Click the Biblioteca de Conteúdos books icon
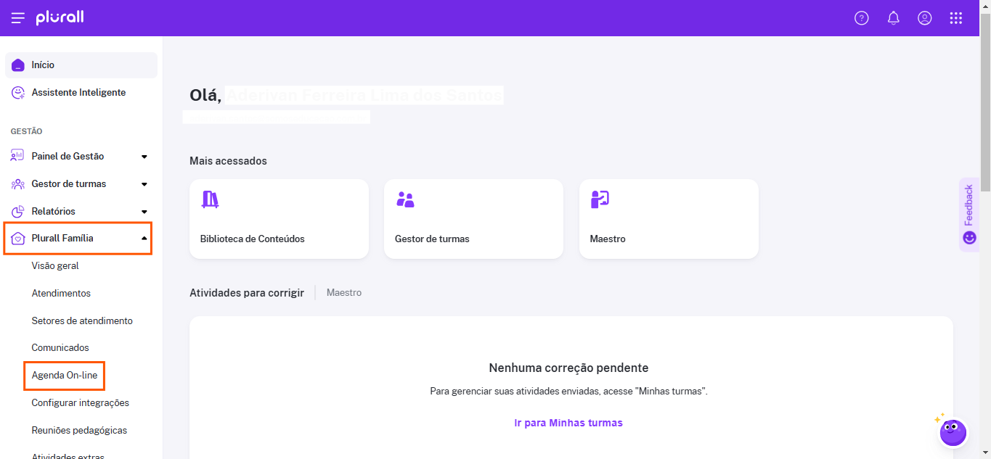 coord(210,199)
